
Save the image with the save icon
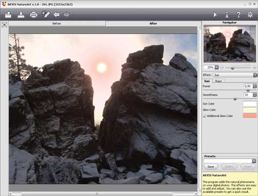pos(21,14)
